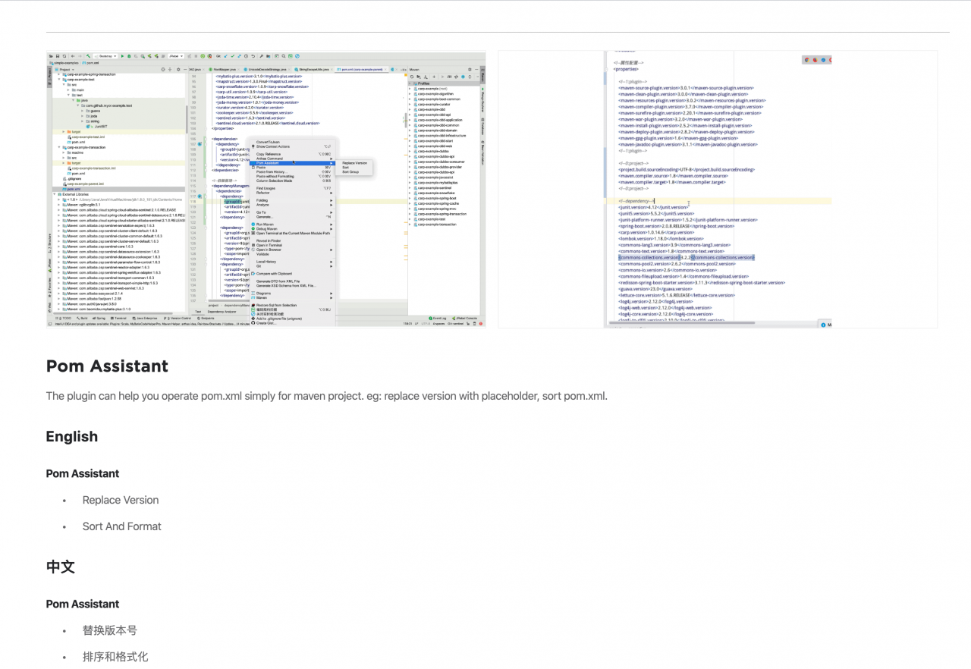Select the "中文" section heading

(61, 567)
